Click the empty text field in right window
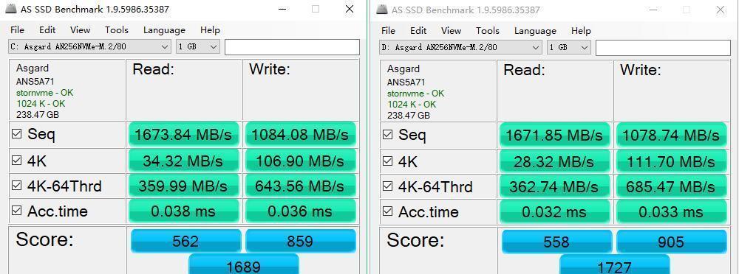The height and width of the screenshot is (274, 739). (663, 47)
